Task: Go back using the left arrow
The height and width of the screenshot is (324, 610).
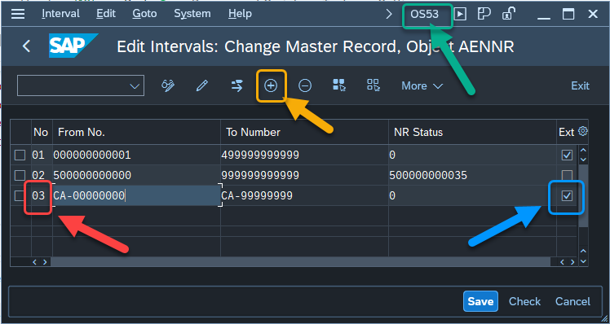Action: (26, 46)
